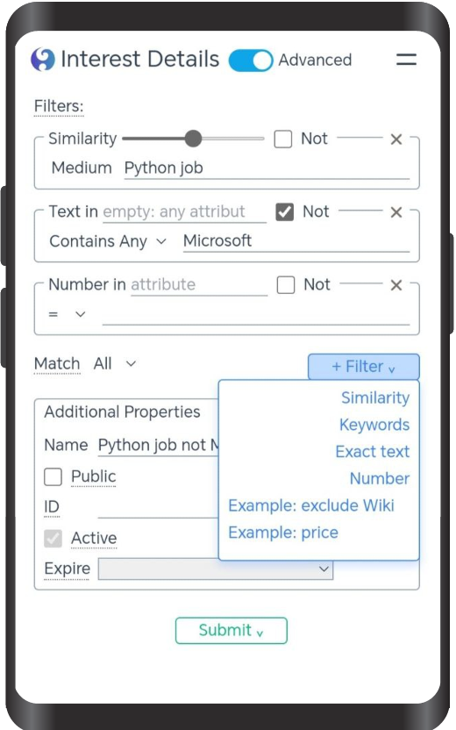
Task: Open the Contains Any dropdown
Action: [108, 241]
